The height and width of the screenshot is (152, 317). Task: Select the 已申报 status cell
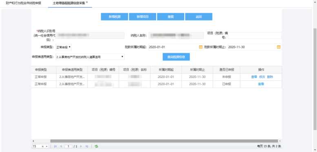pos(226,84)
